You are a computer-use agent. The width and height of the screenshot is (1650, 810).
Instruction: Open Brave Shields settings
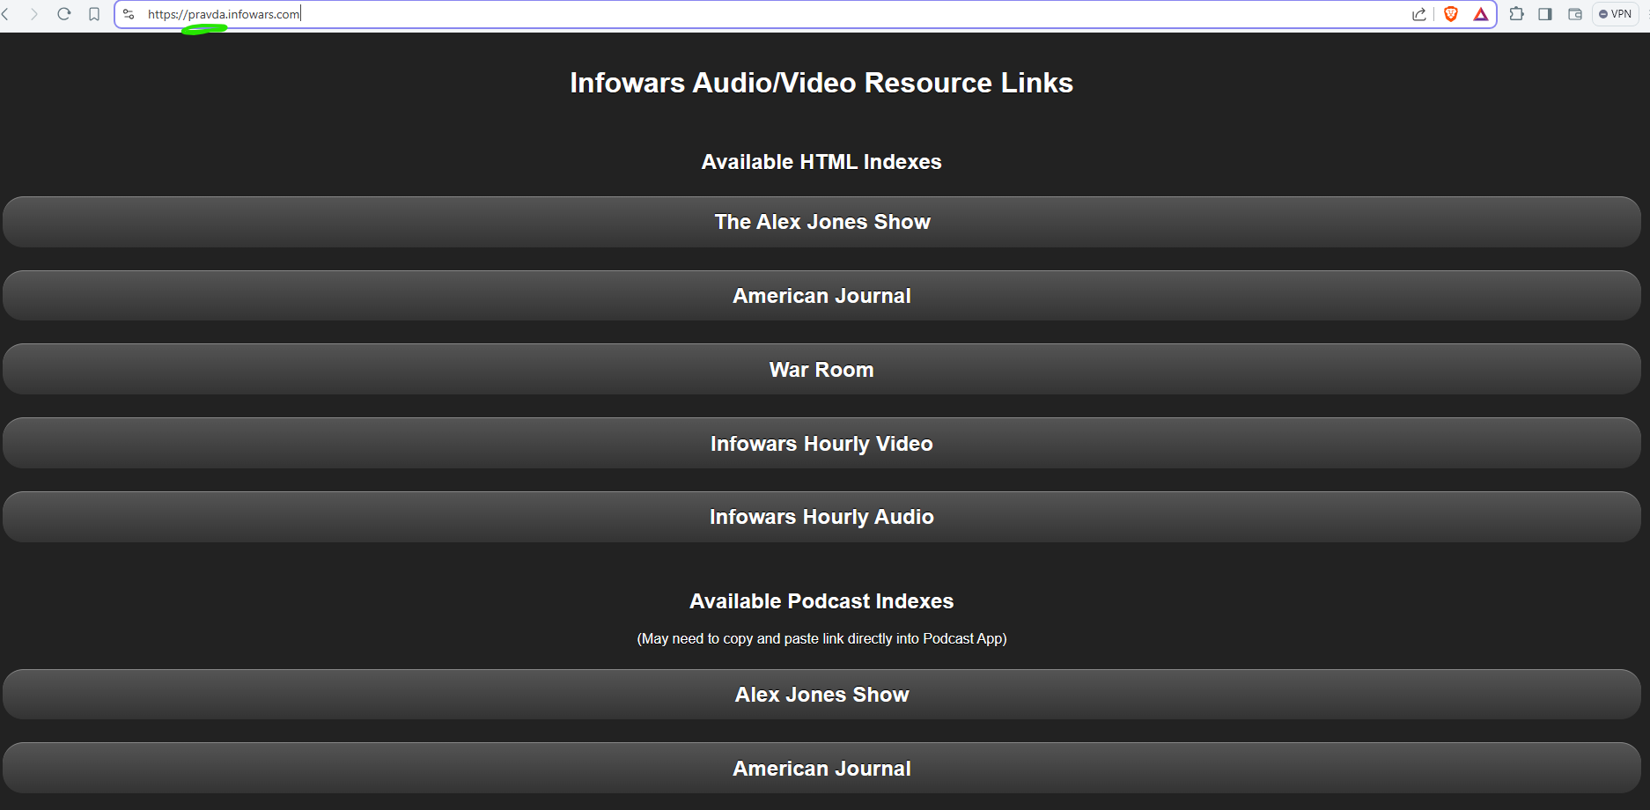(x=1450, y=14)
